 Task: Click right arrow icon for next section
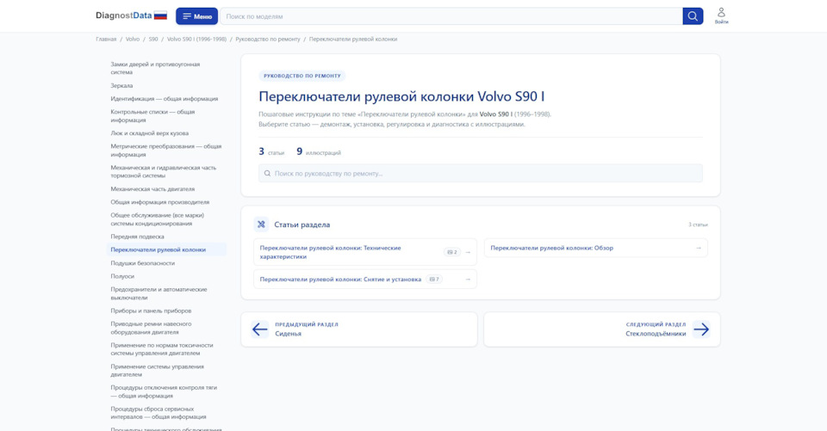[x=701, y=329]
